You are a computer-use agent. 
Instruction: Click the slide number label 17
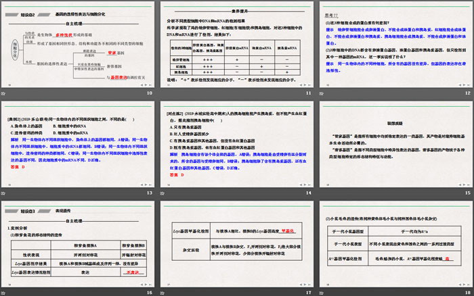coord(308,293)
